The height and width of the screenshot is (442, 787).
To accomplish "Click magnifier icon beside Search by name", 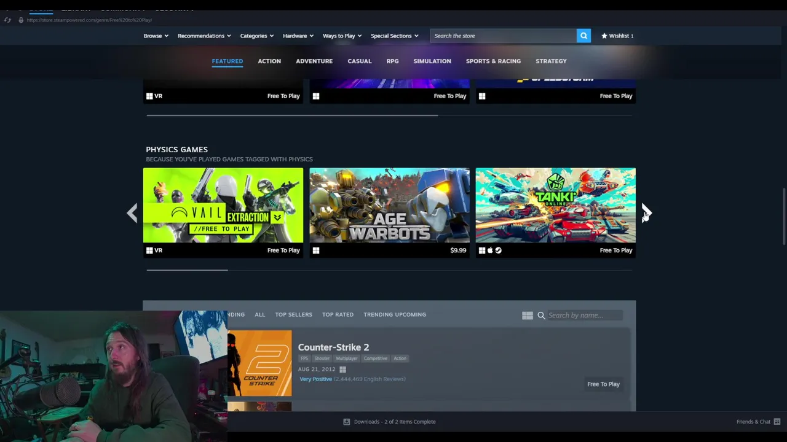I will click(541, 315).
